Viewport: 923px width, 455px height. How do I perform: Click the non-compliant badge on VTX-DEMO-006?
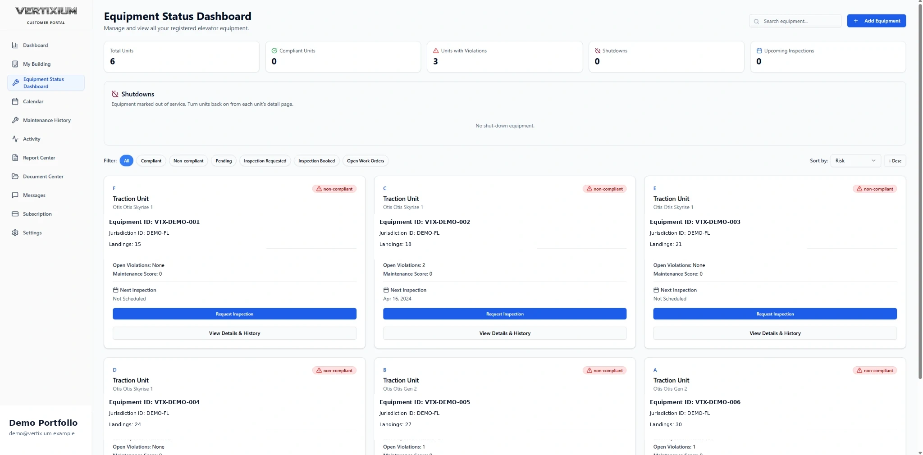tap(875, 370)
